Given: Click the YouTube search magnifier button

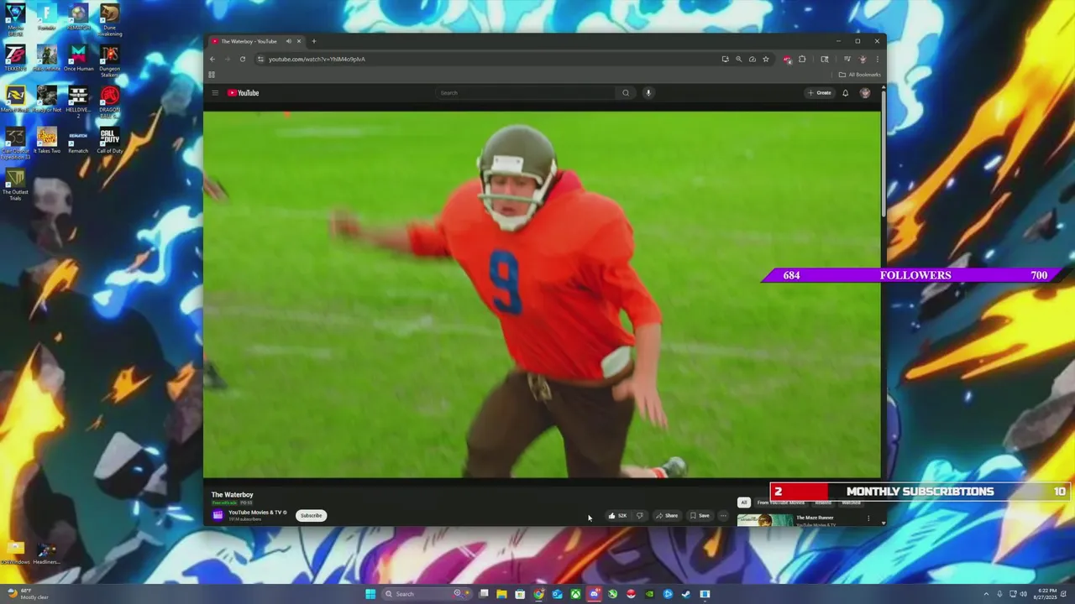Looking at the screenshot, I should pyautogui.click(x=626, y=93).
